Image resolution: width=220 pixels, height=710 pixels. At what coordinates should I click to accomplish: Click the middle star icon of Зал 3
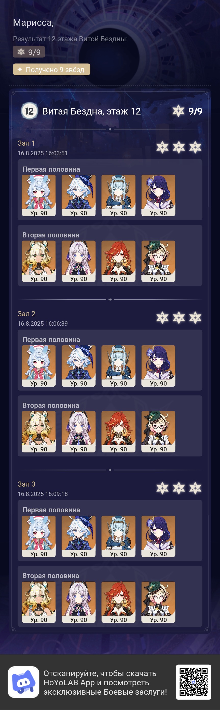click(179, 488)
